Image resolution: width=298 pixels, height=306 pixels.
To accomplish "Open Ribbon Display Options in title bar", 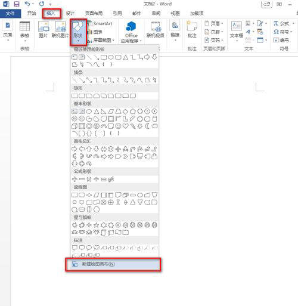I will click(279, 4).
